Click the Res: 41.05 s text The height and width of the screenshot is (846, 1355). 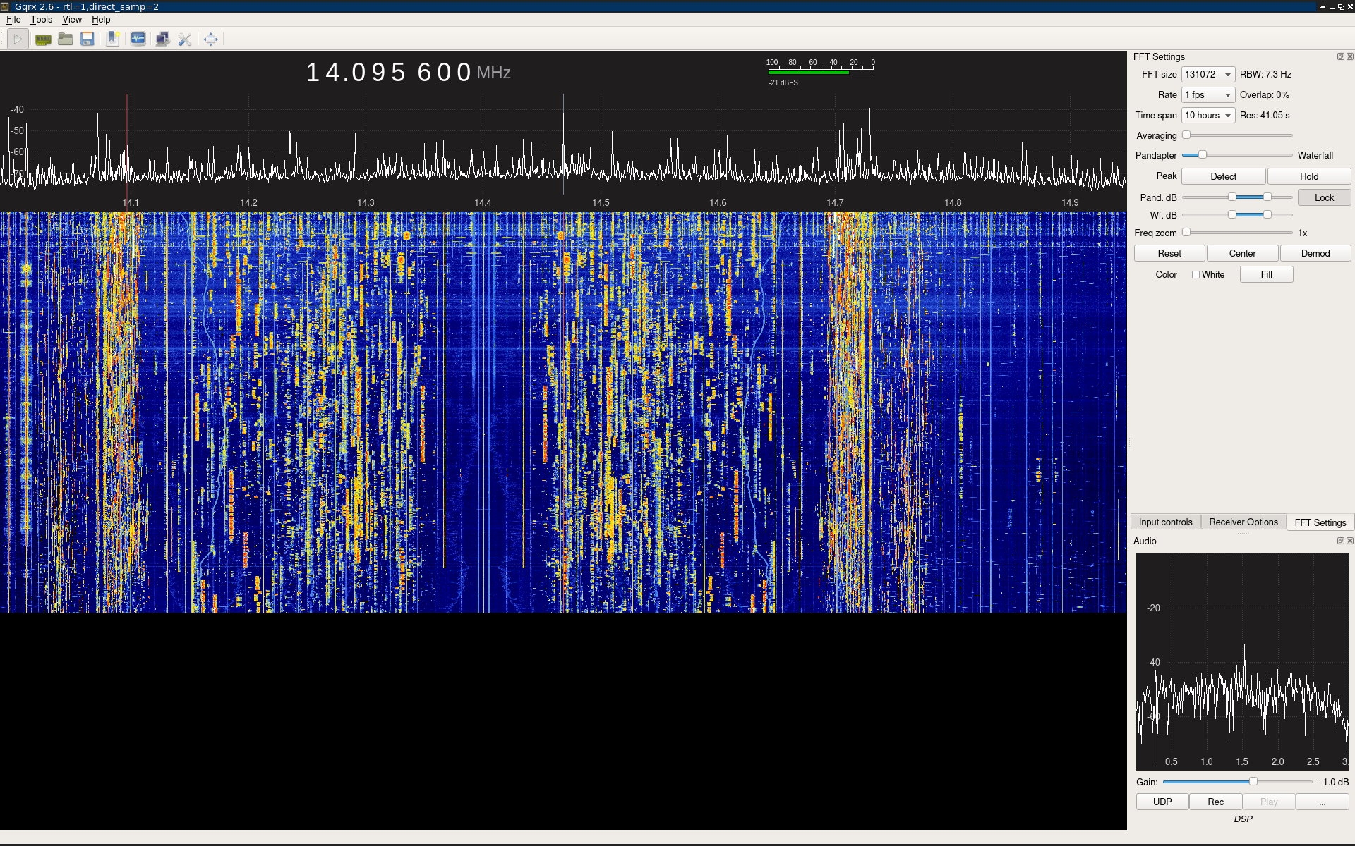click(1265, 115)
